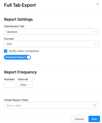The height and width of the screenshot is (123, 102).
Task: Focus the Number input field
Action: pyautogui.click(x=10, y=84)
